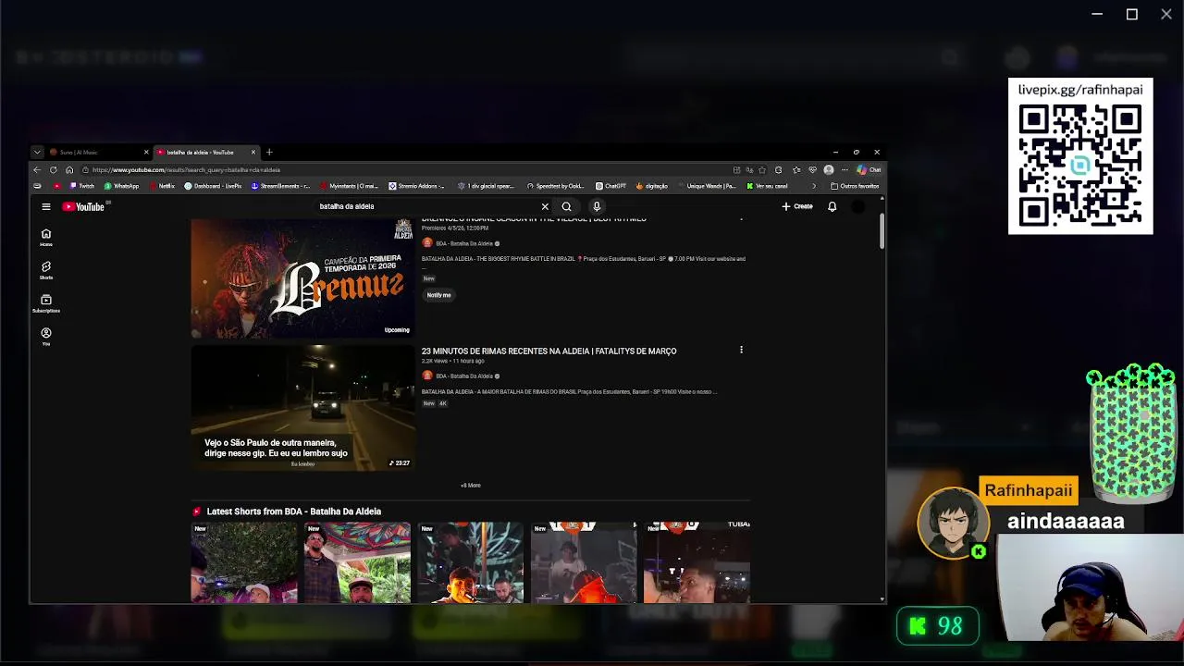
Task: Open the WhatsApp bookmark
Action: pos(121,186)
